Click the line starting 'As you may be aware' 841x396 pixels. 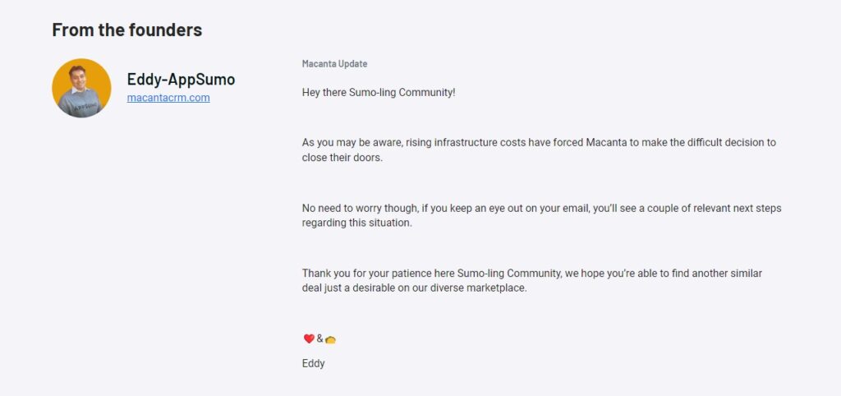pyautogui.click(x=539, y=143)
